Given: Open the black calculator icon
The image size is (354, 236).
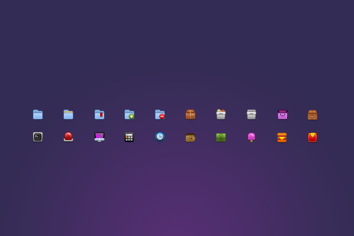Looking at the screenshot, I should pyautogui.click(x=129, y=137).
